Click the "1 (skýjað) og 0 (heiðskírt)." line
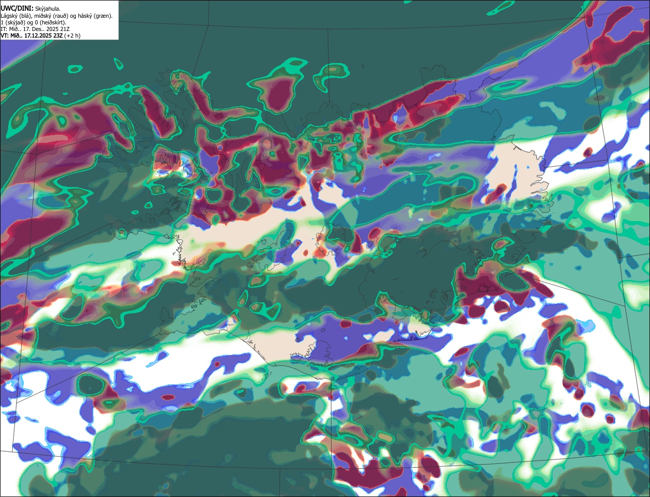Image resolution: width=650 pixels, height=497 pixels. 34,22
